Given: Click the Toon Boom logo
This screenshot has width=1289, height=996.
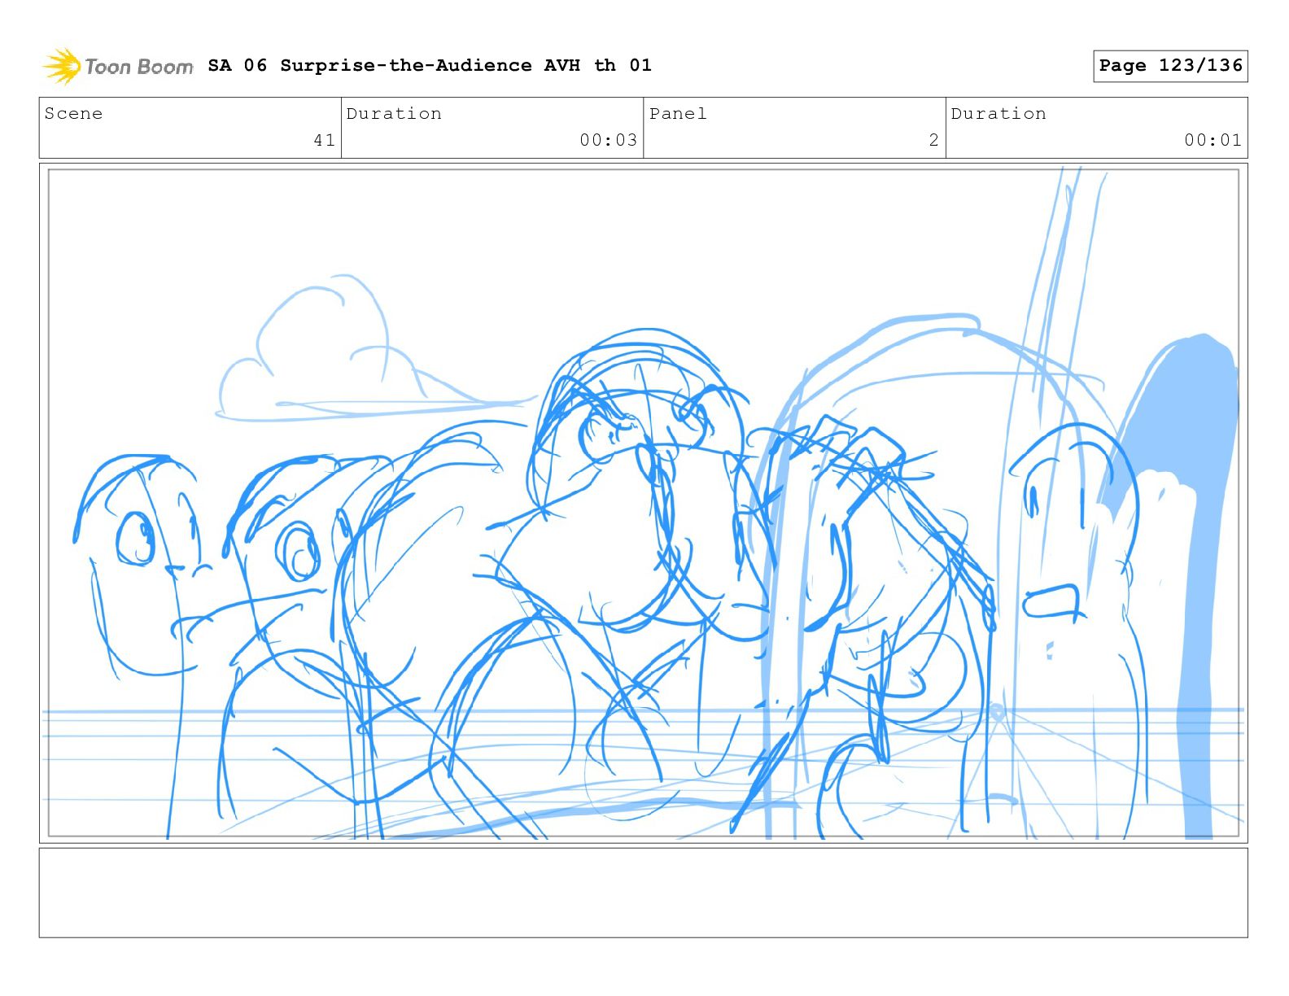Looking at the screenshot, I should [x=118, y=66].
